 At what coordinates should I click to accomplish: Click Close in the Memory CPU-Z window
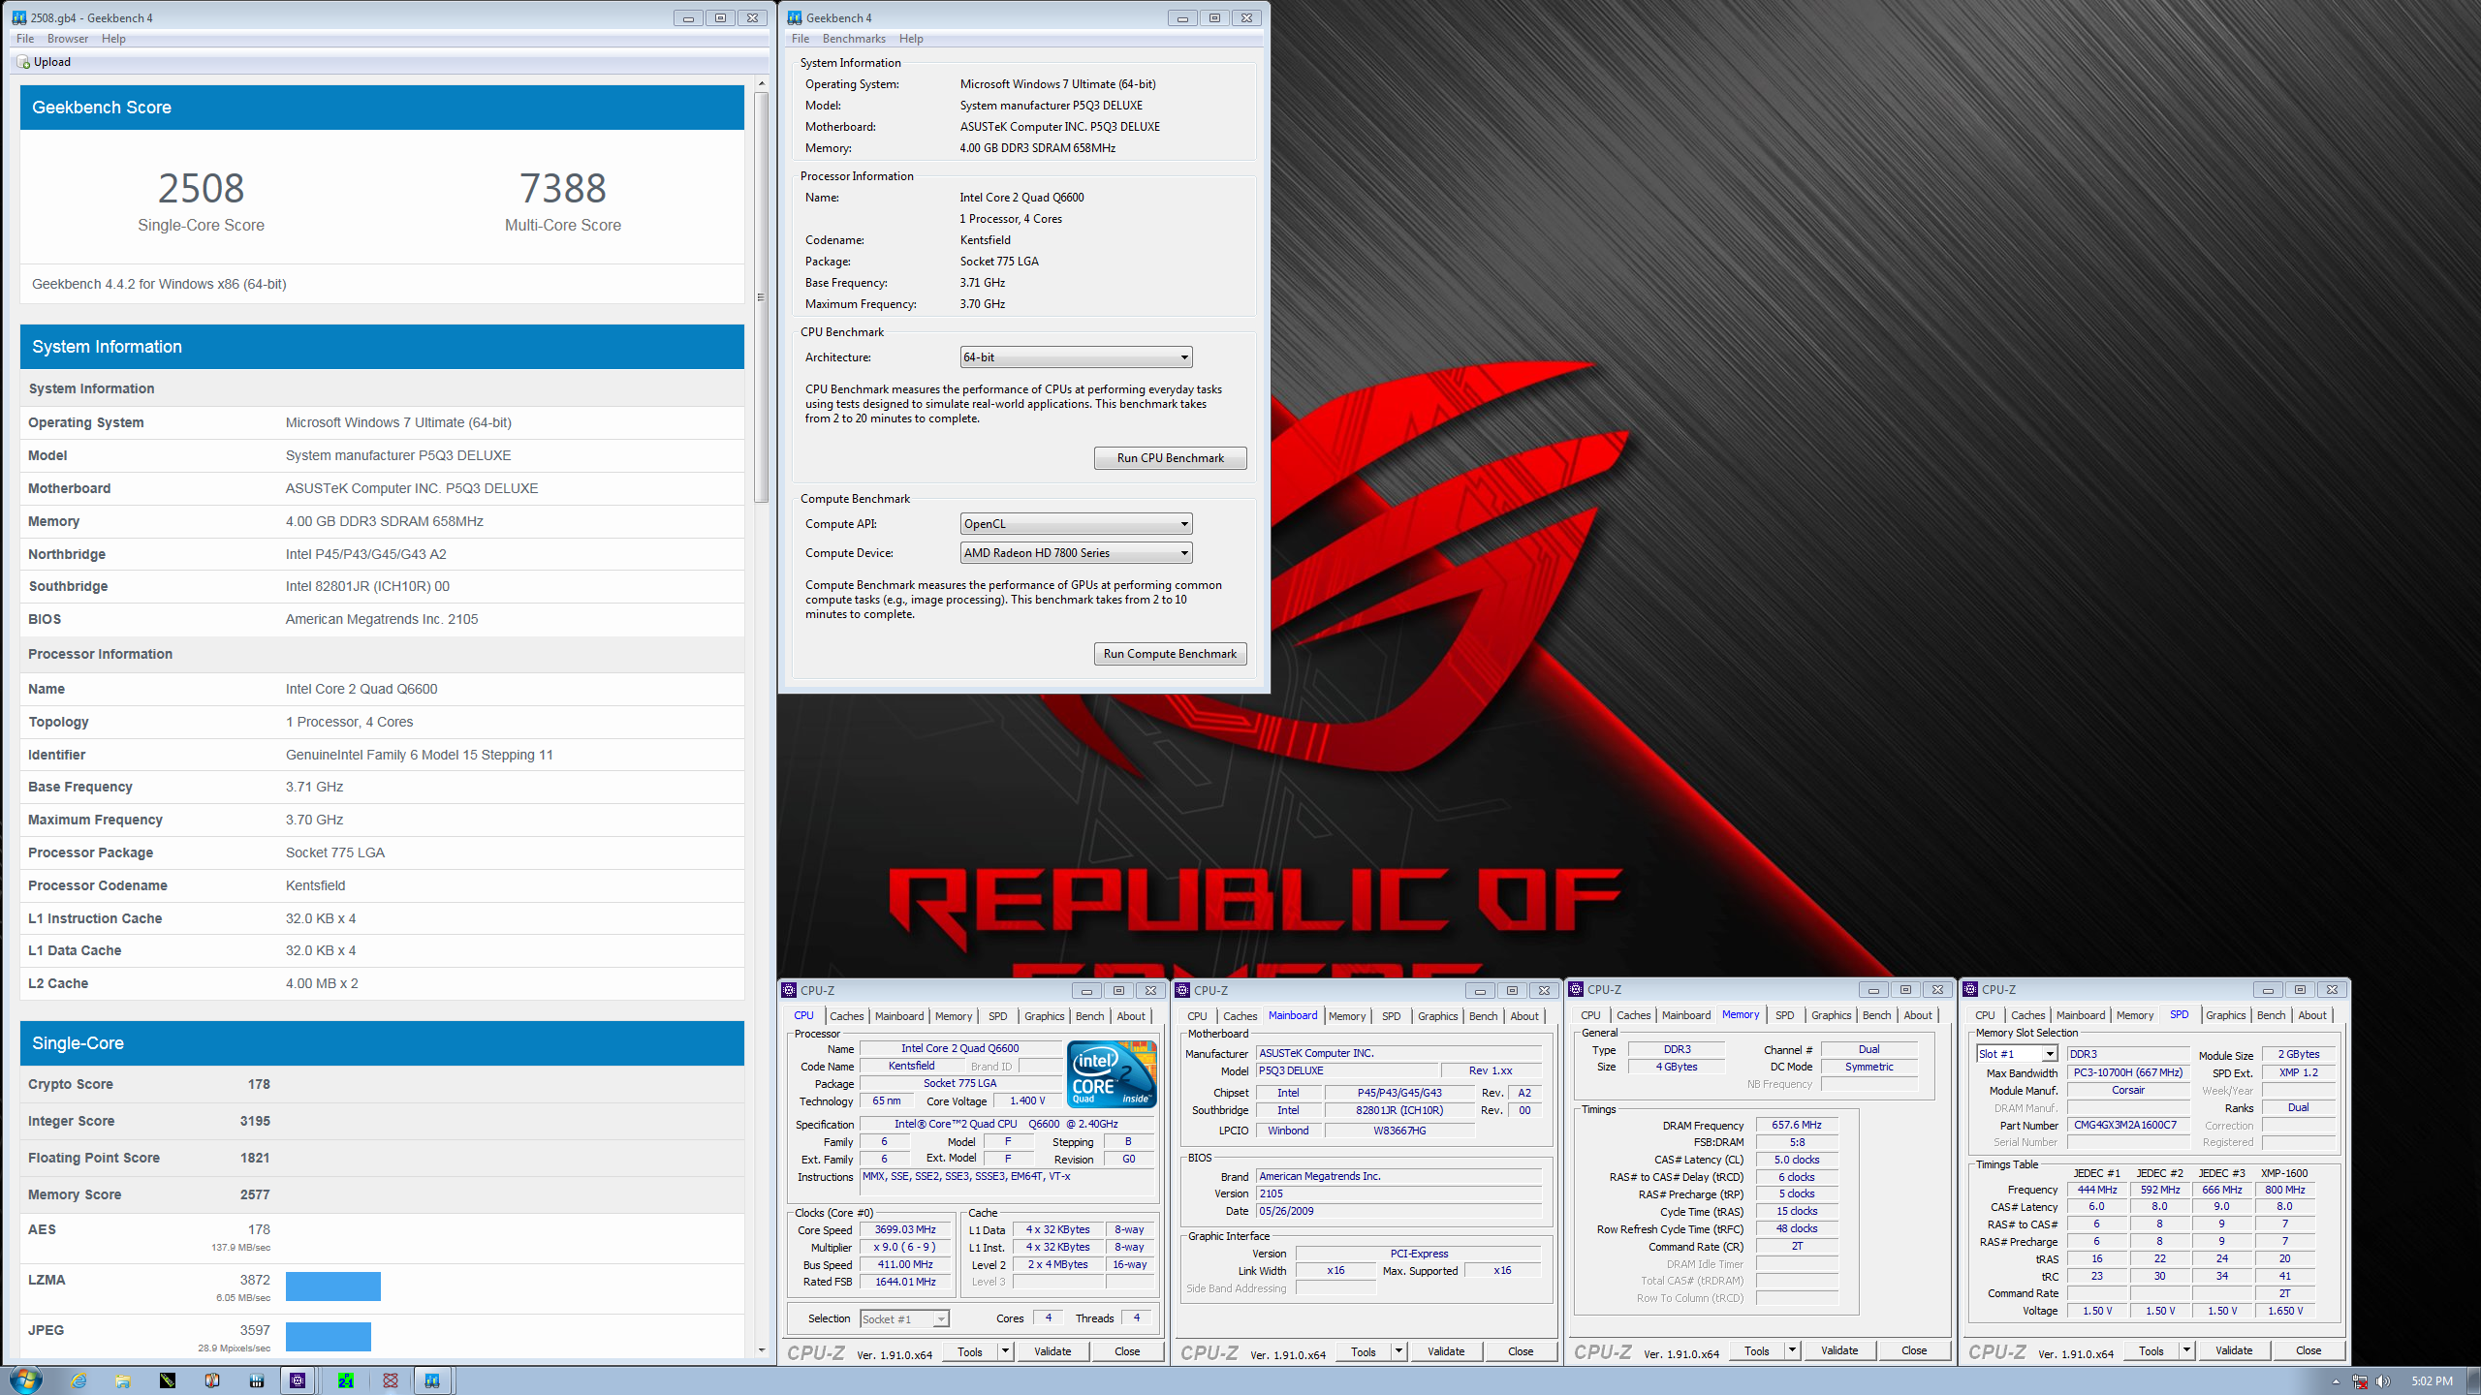[1914, 1350]
